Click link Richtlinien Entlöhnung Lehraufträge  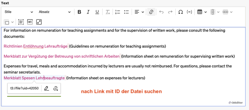click(x=35, y=46)
